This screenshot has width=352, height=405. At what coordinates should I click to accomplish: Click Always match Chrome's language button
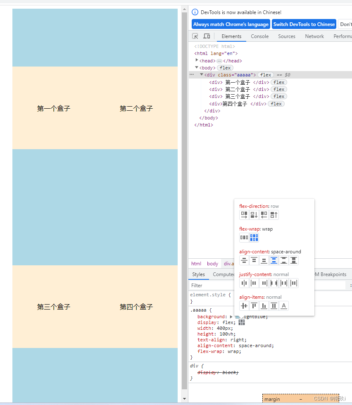(231, 24)
